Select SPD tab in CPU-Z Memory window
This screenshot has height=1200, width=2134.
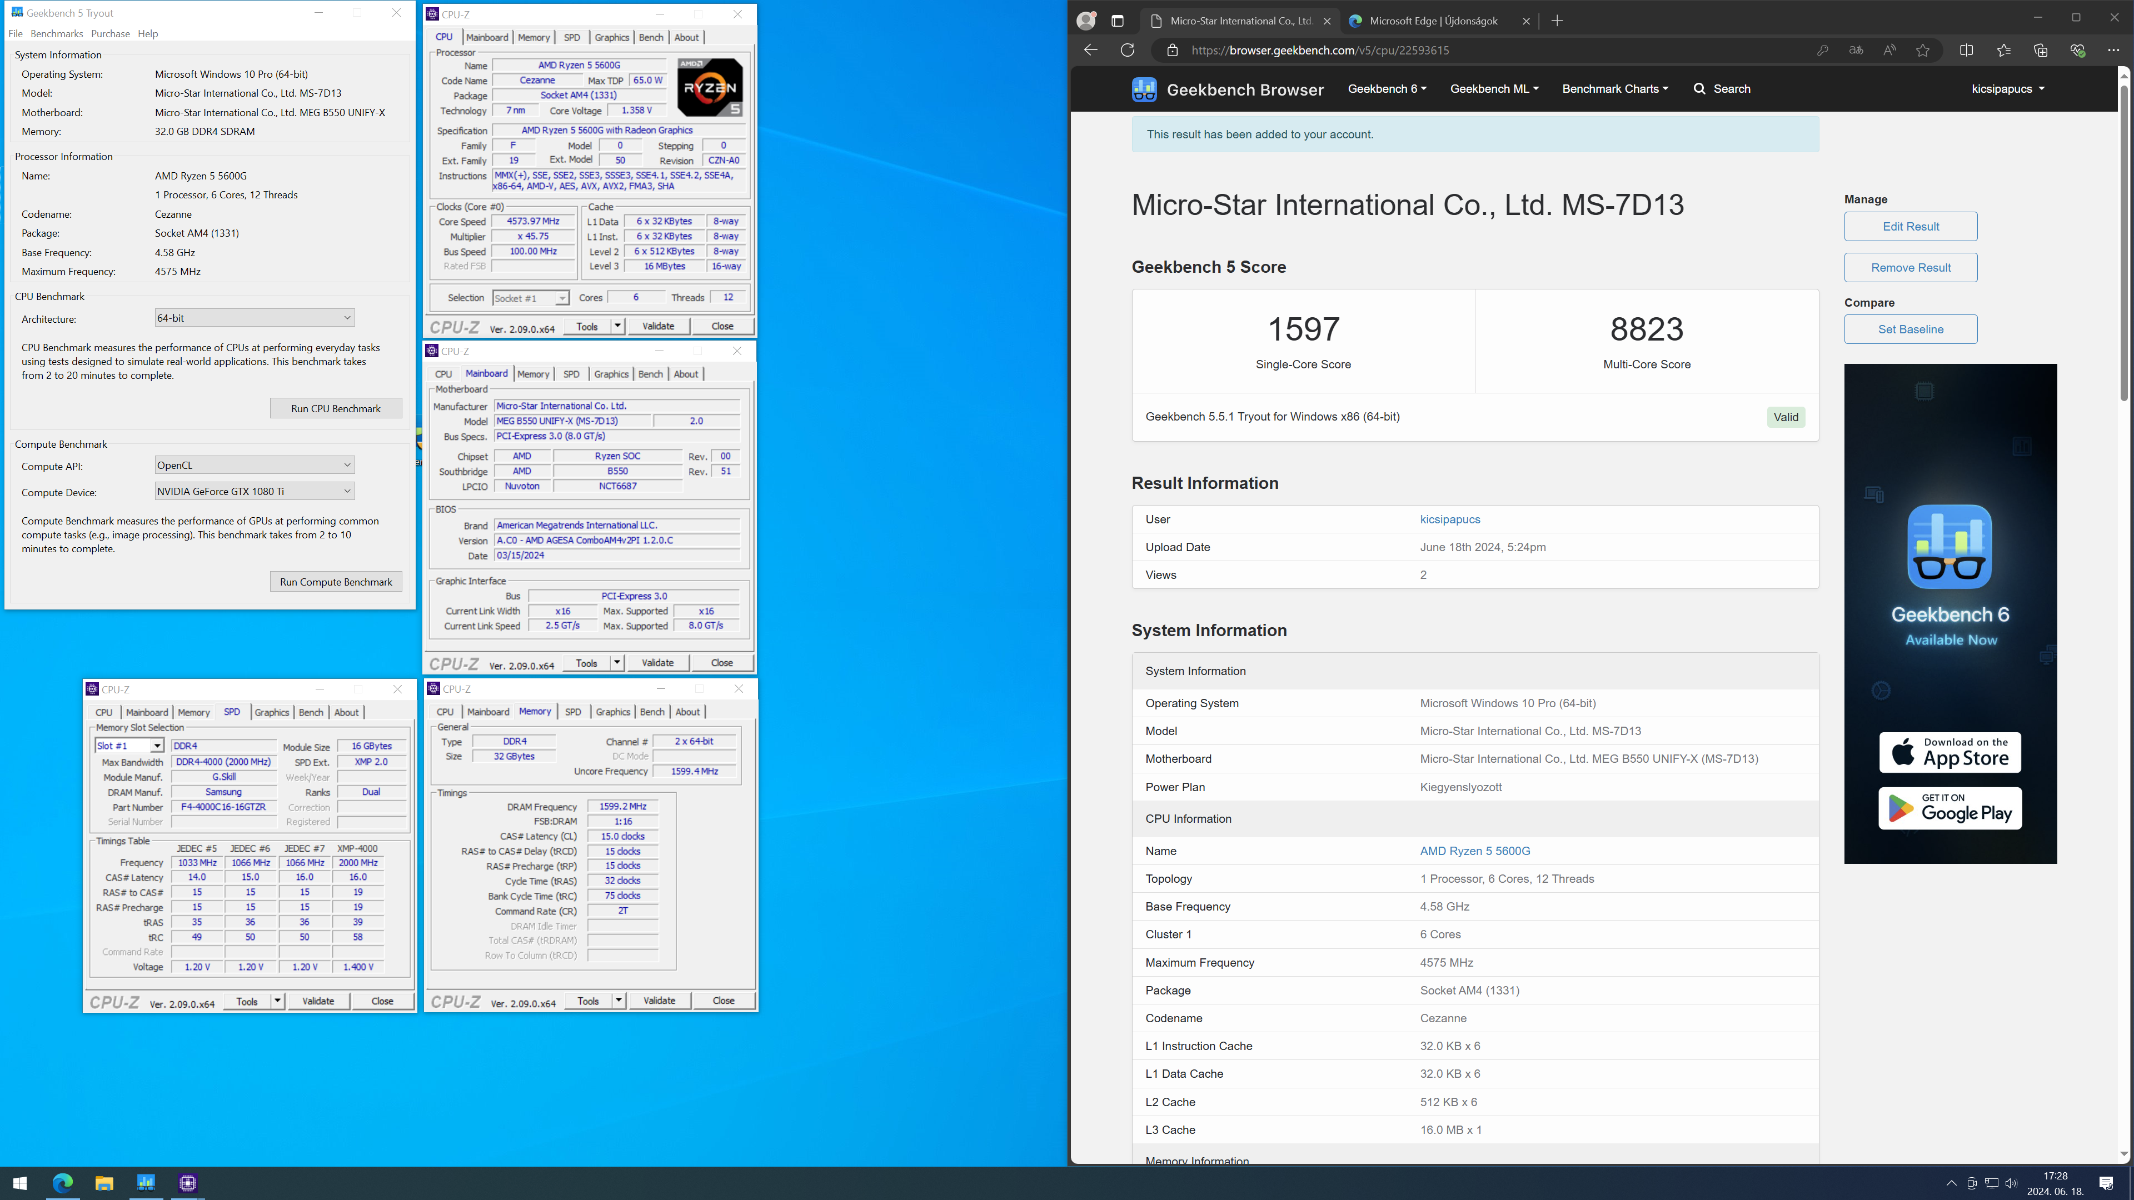click(x=572, y=712)
